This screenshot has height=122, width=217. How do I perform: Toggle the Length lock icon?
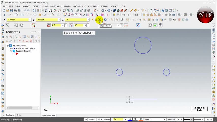(49, 25)
